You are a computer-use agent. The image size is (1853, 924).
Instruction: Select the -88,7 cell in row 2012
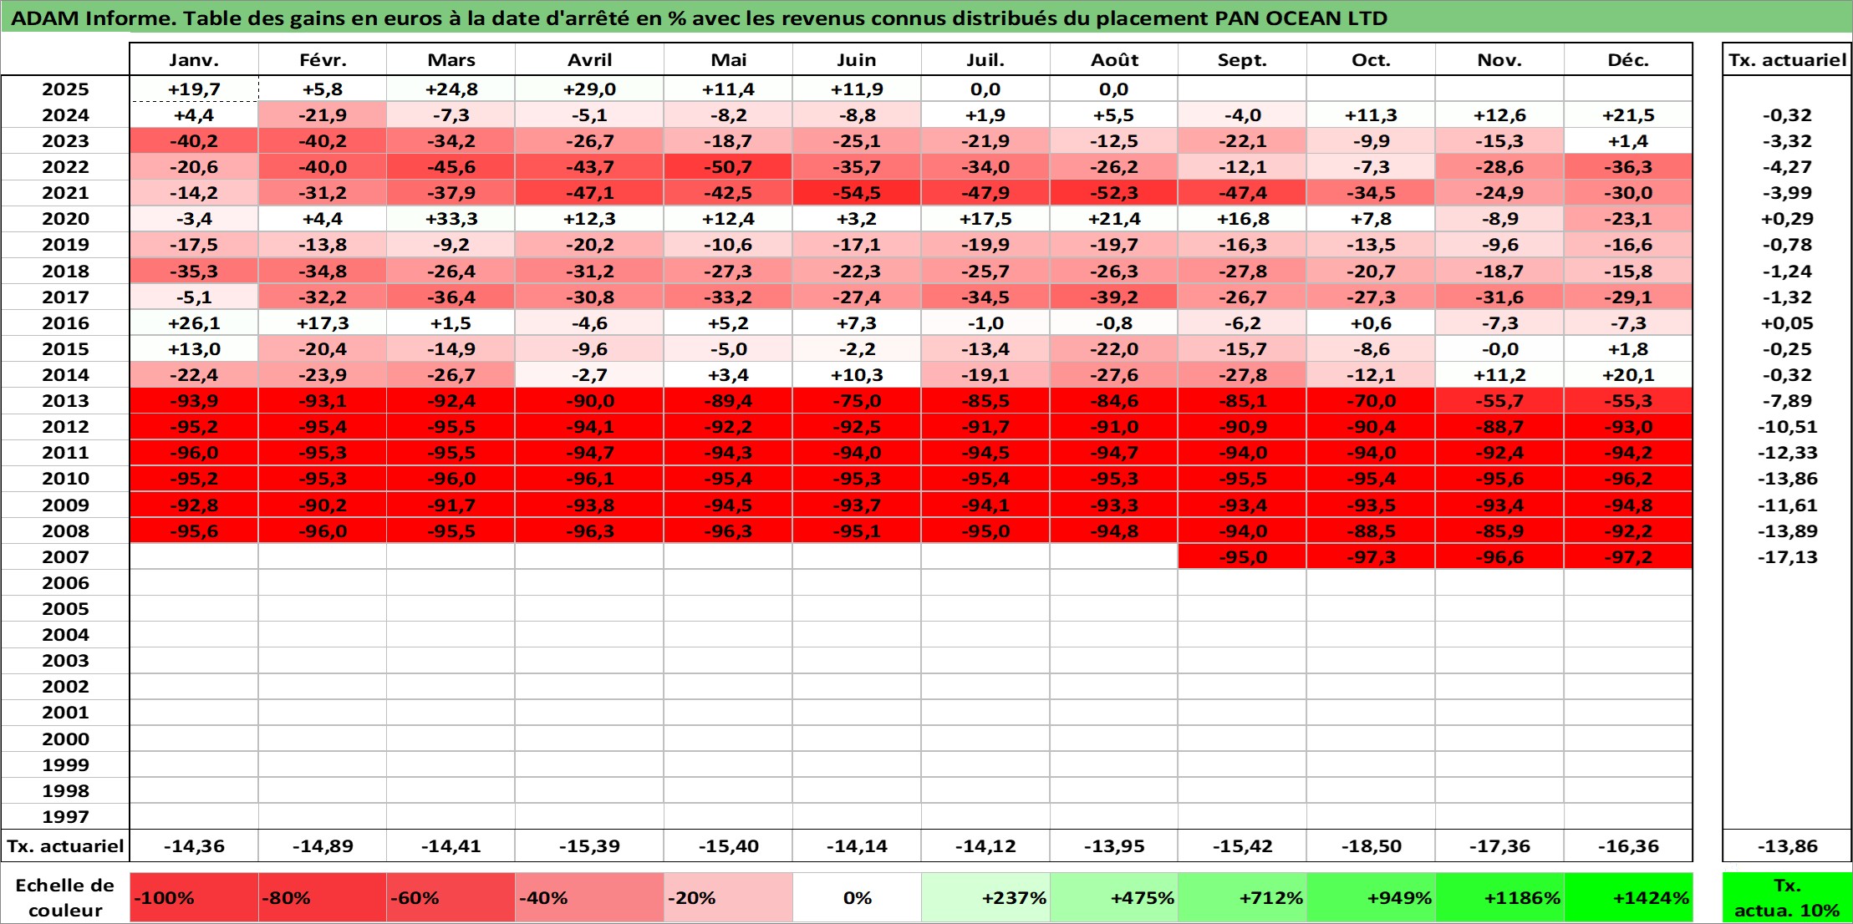click(x=1499, y=427)
